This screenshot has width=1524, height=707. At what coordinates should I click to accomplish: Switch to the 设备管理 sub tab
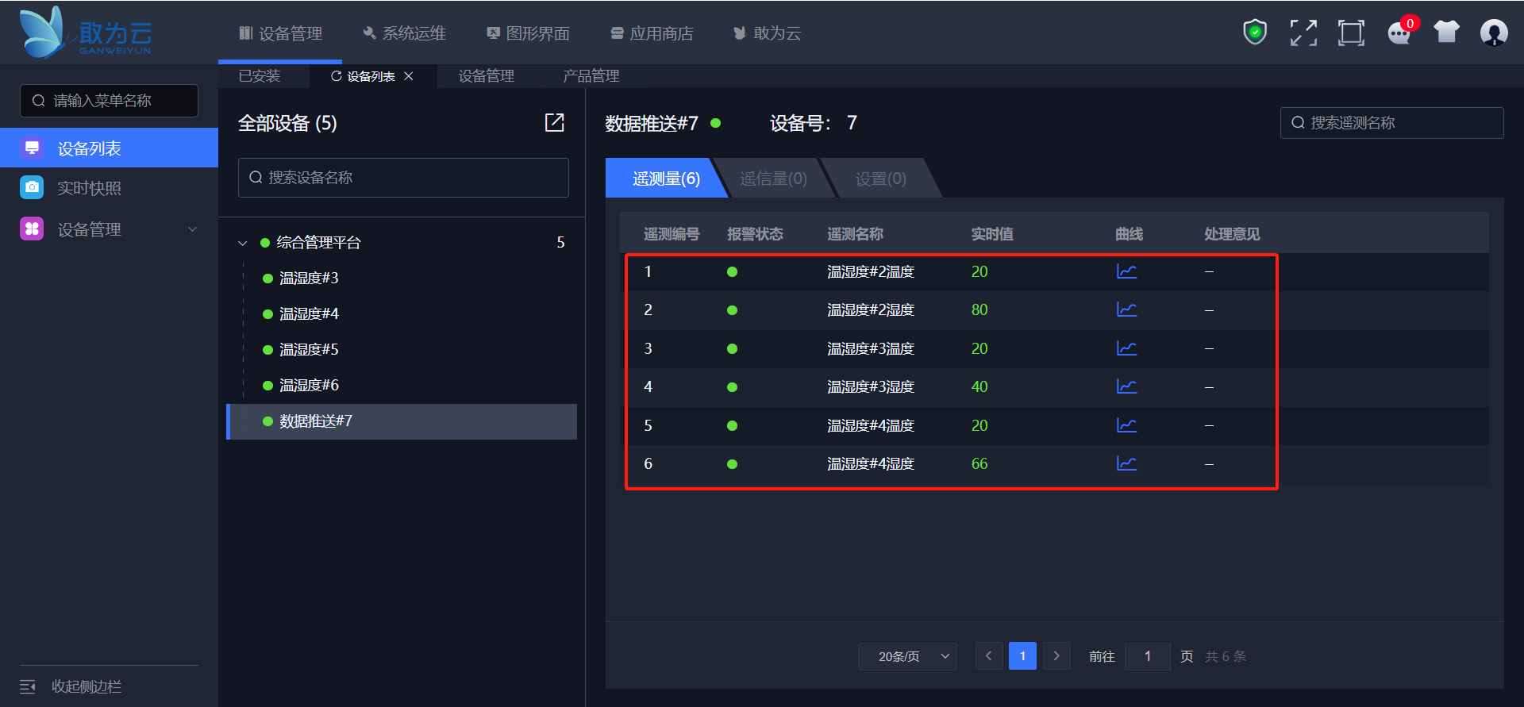tap(487, 76)
